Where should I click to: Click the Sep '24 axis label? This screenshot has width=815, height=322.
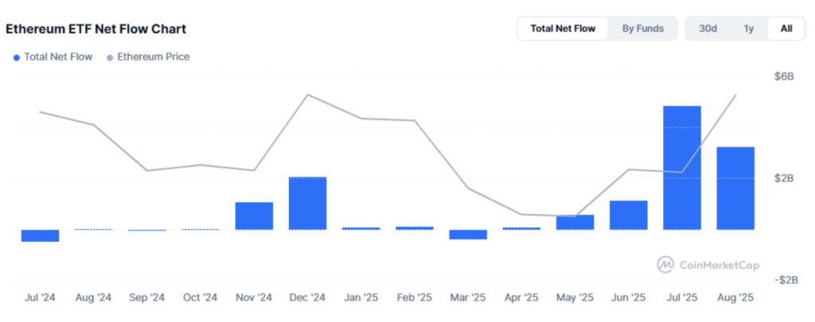pos(147,298)
